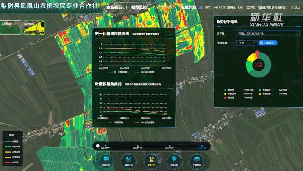The image size is (303, 171).
Task: Open the 资源分析 resource analysis icon
Action: [x=106, y=161]
